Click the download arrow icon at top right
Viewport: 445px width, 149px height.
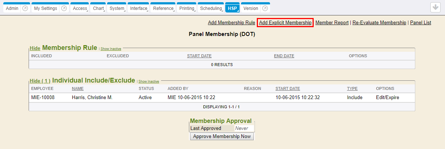click(435, 8)
